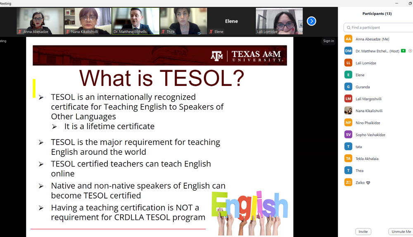The width and height of the screenshot is (413, 237).
Task: Click the red recording indicator next to host
Action: pyautogui.click(x=410, y=51)
